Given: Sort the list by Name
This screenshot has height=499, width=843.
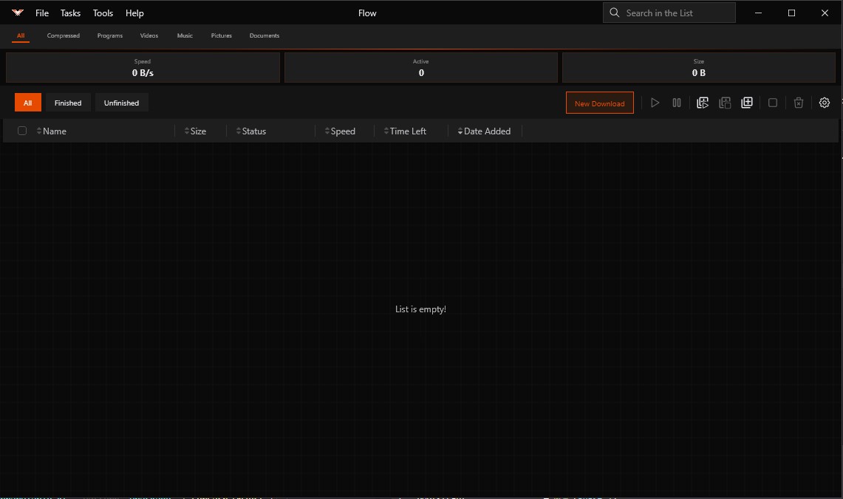Looking at the screenshot, I should coord(52,131).
